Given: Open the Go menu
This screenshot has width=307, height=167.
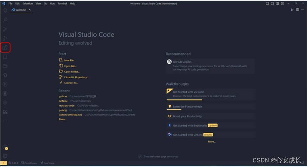Looking at the screenshot, I should click(45, 4).
